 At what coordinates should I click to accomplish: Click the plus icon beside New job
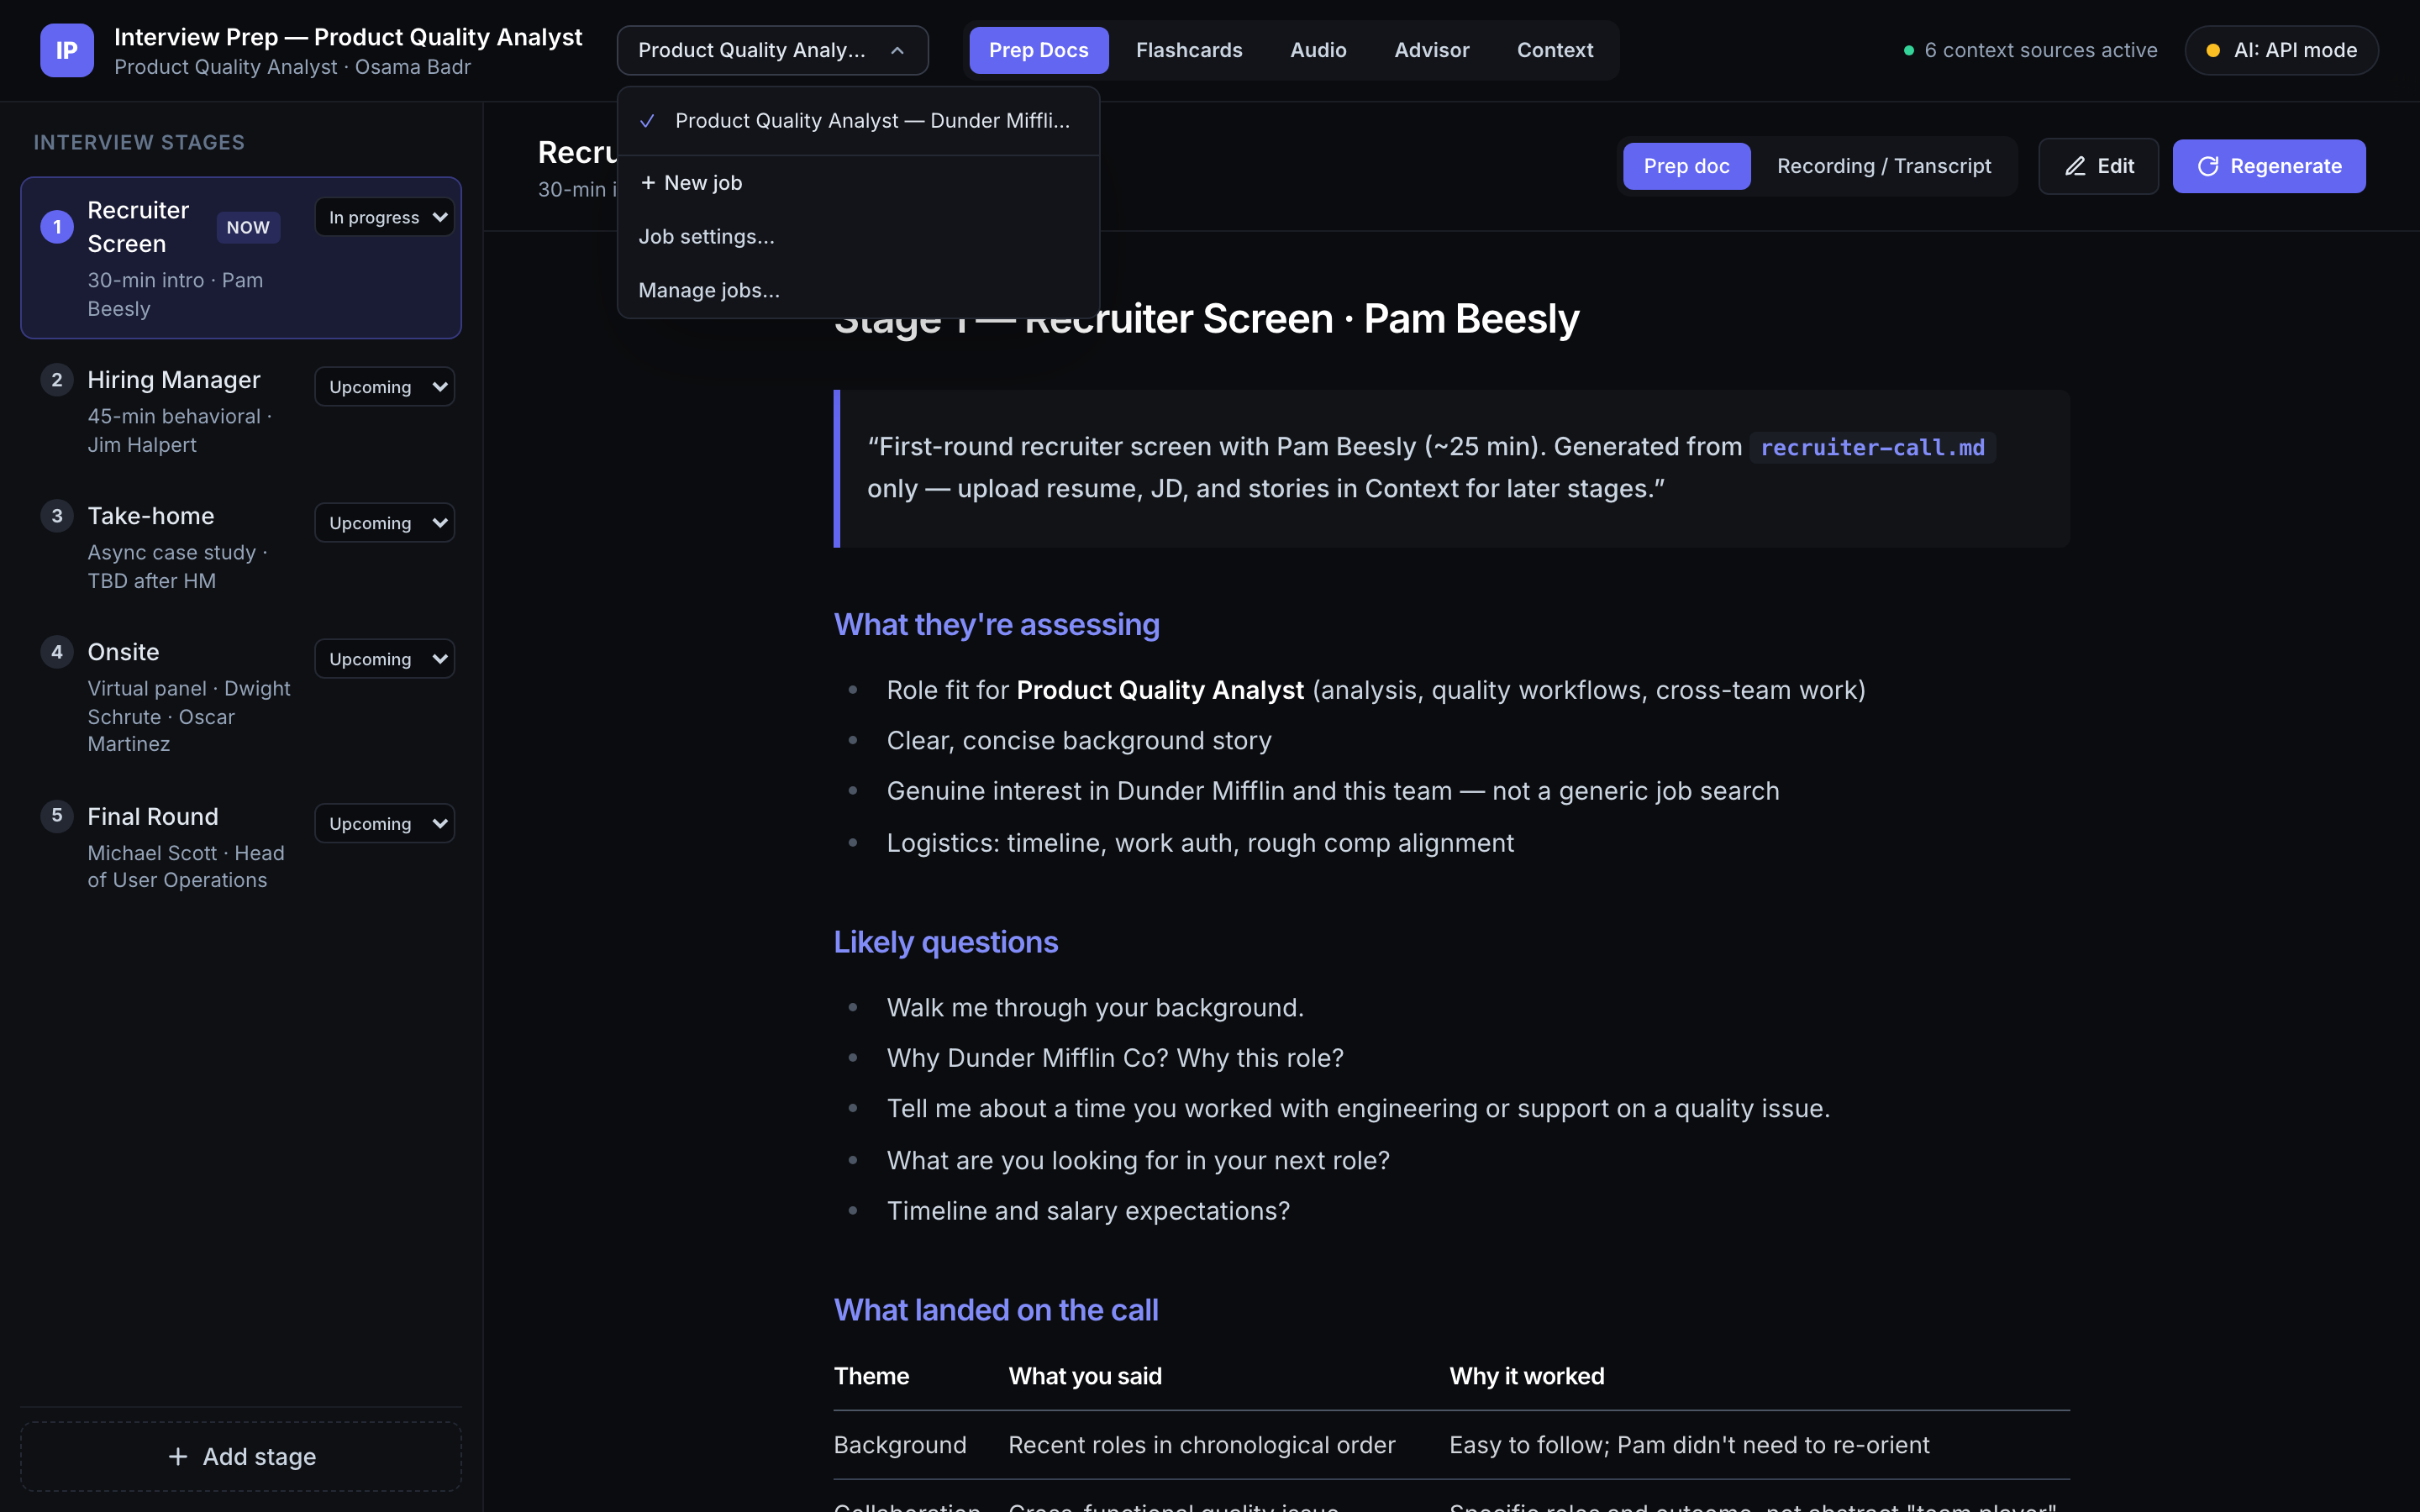[x=648, y=182]
